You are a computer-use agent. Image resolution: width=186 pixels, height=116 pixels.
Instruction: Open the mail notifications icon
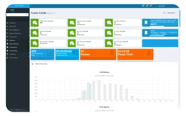[143, 6]
